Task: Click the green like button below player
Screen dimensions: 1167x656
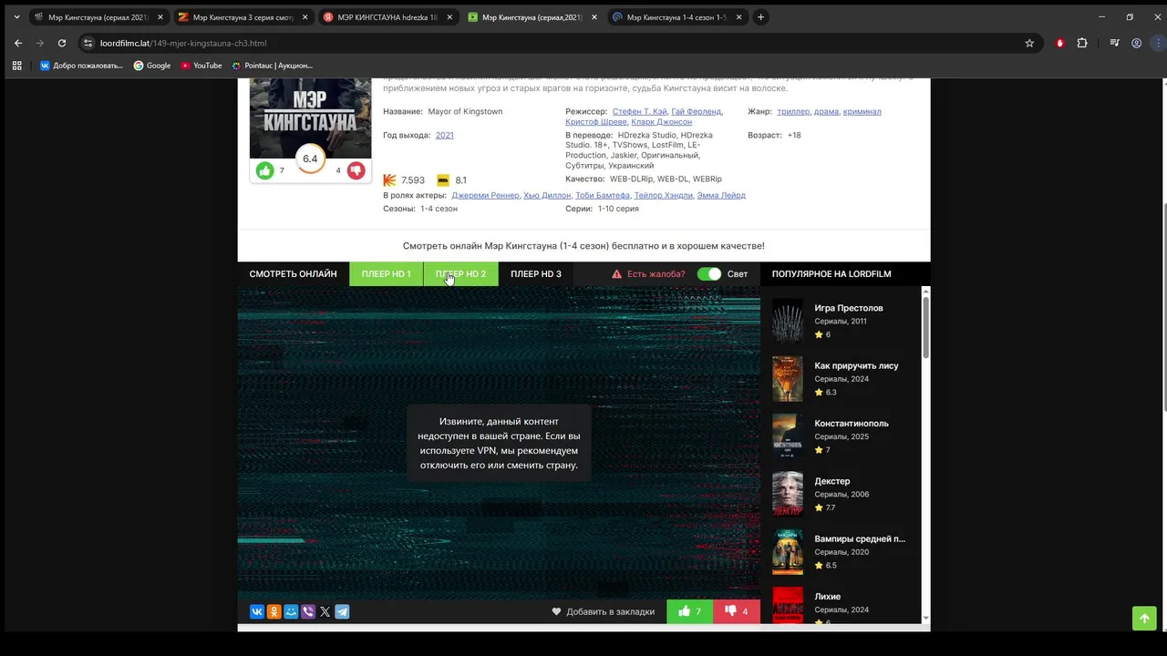Action: pyautogui.click(x=690, y=611)
